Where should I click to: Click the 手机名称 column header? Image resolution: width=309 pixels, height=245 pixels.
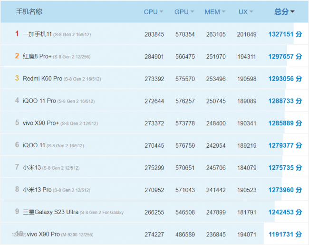tap(29, 11)
